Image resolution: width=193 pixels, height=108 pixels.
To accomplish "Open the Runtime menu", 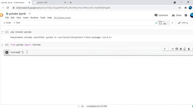I will (x=34, y=18).
